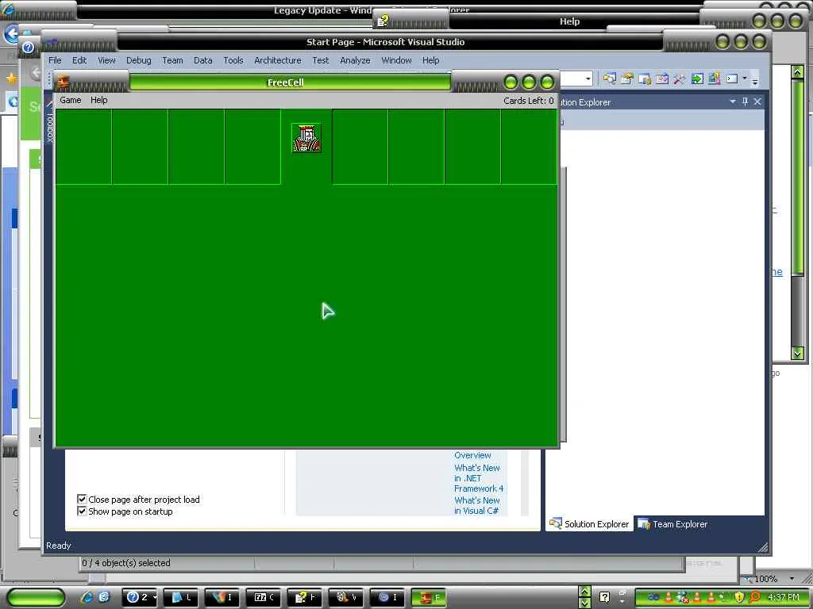813x609 pixels.
Task: Open Visual Studio Architecture menu
Action: coord(278,60)
